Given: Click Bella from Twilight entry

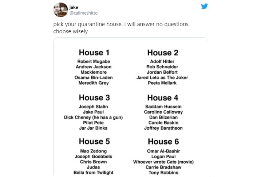Looking at the screenshot, I should [x=94, y=172].
